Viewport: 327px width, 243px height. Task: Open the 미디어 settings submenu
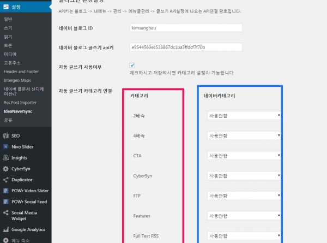(10, 54)
